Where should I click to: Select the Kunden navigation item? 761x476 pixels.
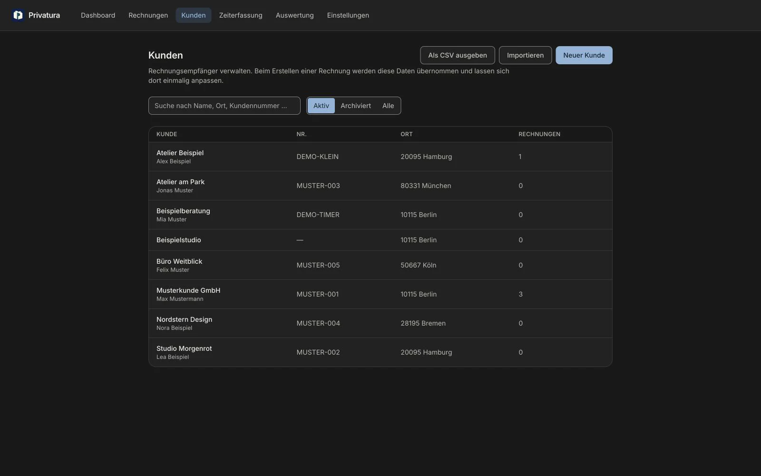pyautogui.click(x=194, y=15)
